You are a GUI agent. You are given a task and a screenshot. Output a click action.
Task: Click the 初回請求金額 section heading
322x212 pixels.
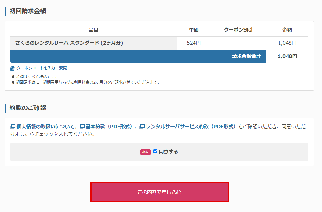(x=28, y=11)
